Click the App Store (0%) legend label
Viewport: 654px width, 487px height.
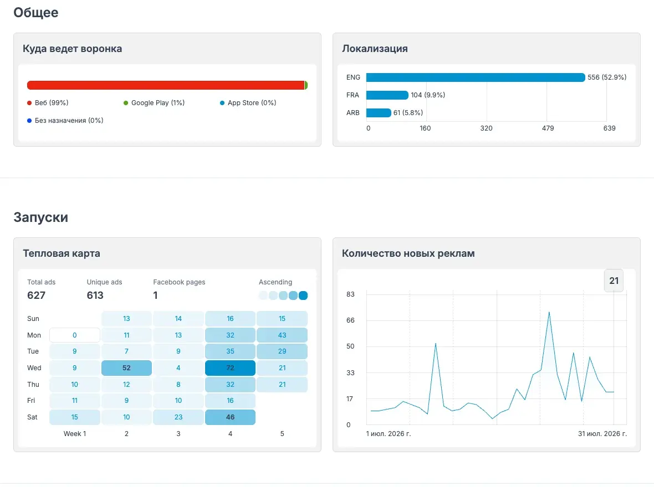pyautogui.click(x=252, y=103)
